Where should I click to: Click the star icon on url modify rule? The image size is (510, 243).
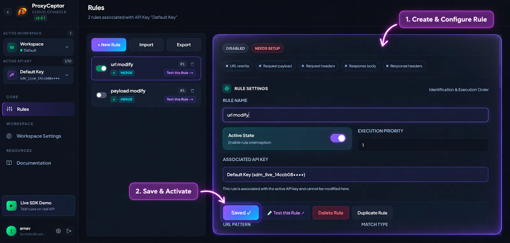click(114, 73)
